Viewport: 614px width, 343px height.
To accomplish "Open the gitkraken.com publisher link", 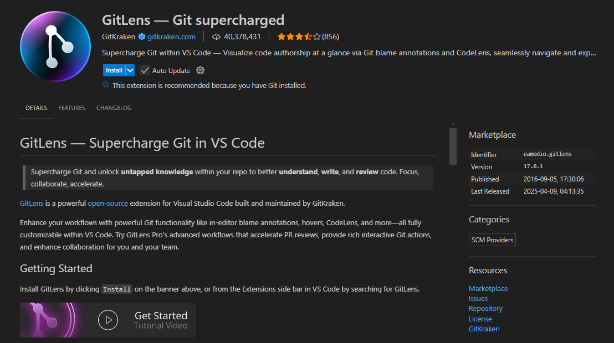I will click(171, 37).
